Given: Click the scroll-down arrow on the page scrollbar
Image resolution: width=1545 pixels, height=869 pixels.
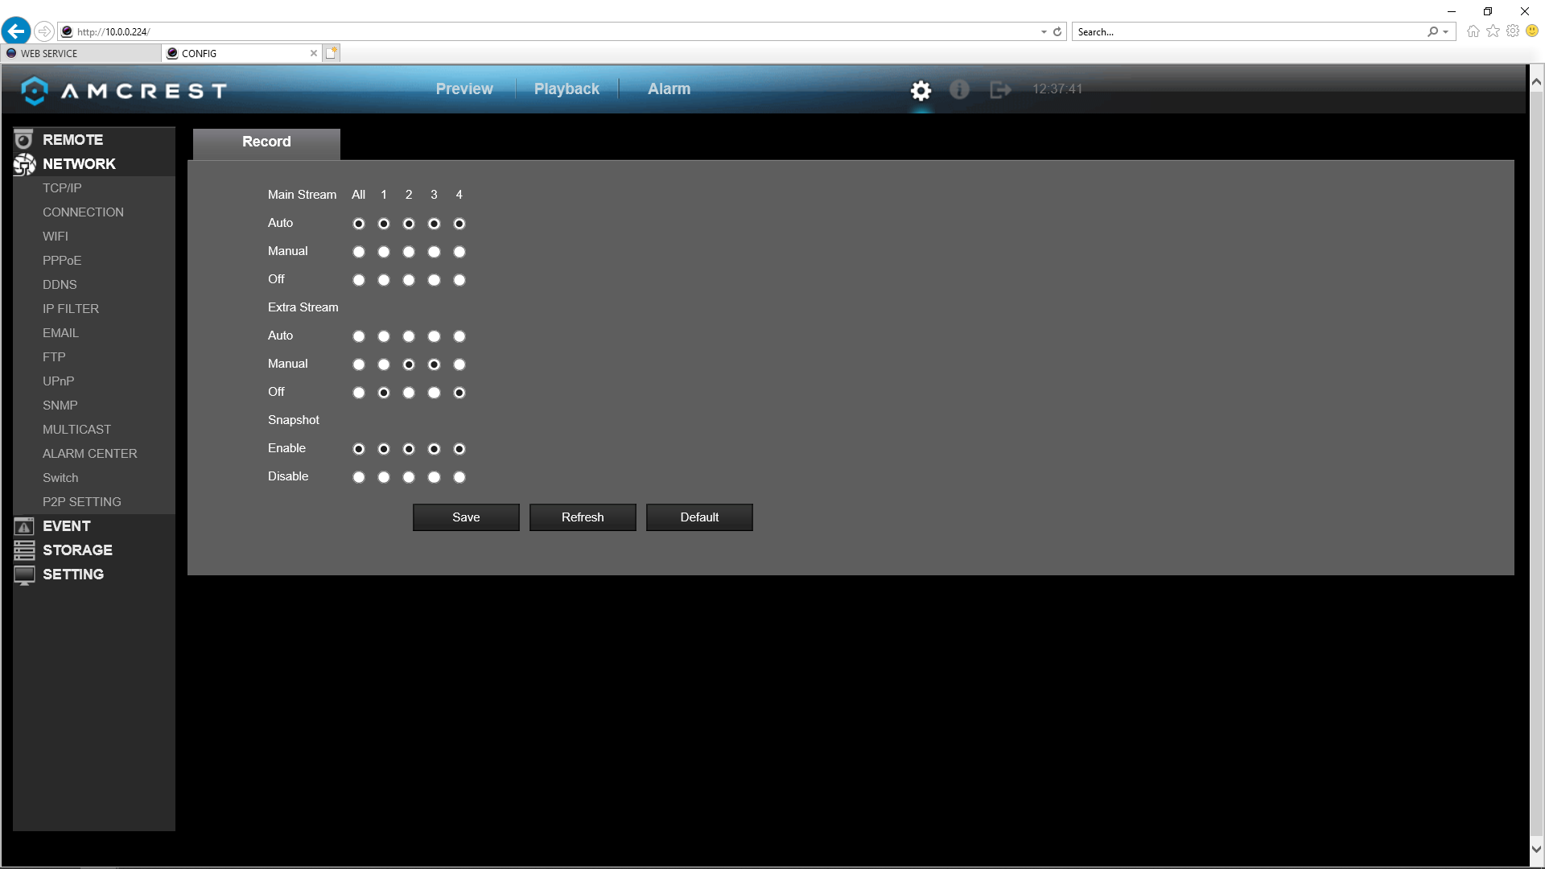Looking at the screenshot, I should tap(1536, 849).
